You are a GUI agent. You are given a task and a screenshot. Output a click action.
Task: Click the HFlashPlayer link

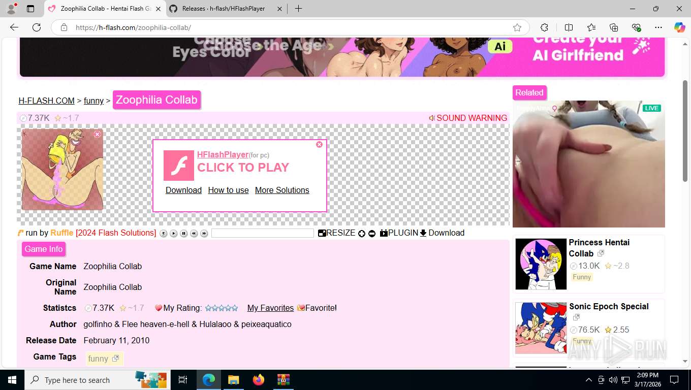(x=223, y=154)
